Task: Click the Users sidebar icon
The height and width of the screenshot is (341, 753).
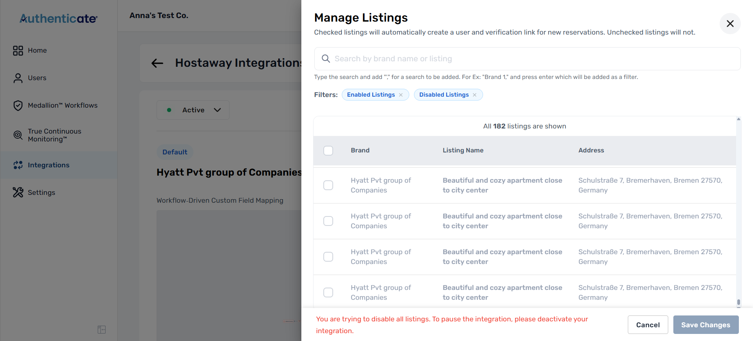Action: [x=18, y=78]
